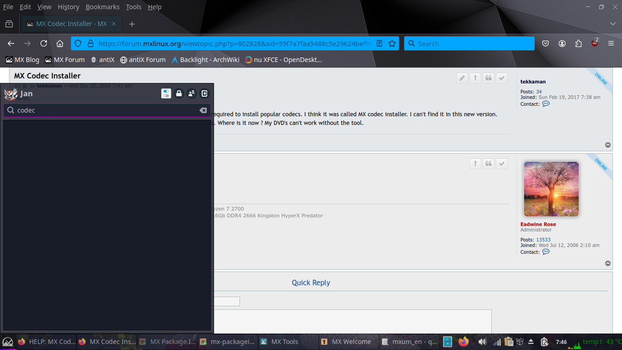Log out via Whisker menu icon

point(205,94)
